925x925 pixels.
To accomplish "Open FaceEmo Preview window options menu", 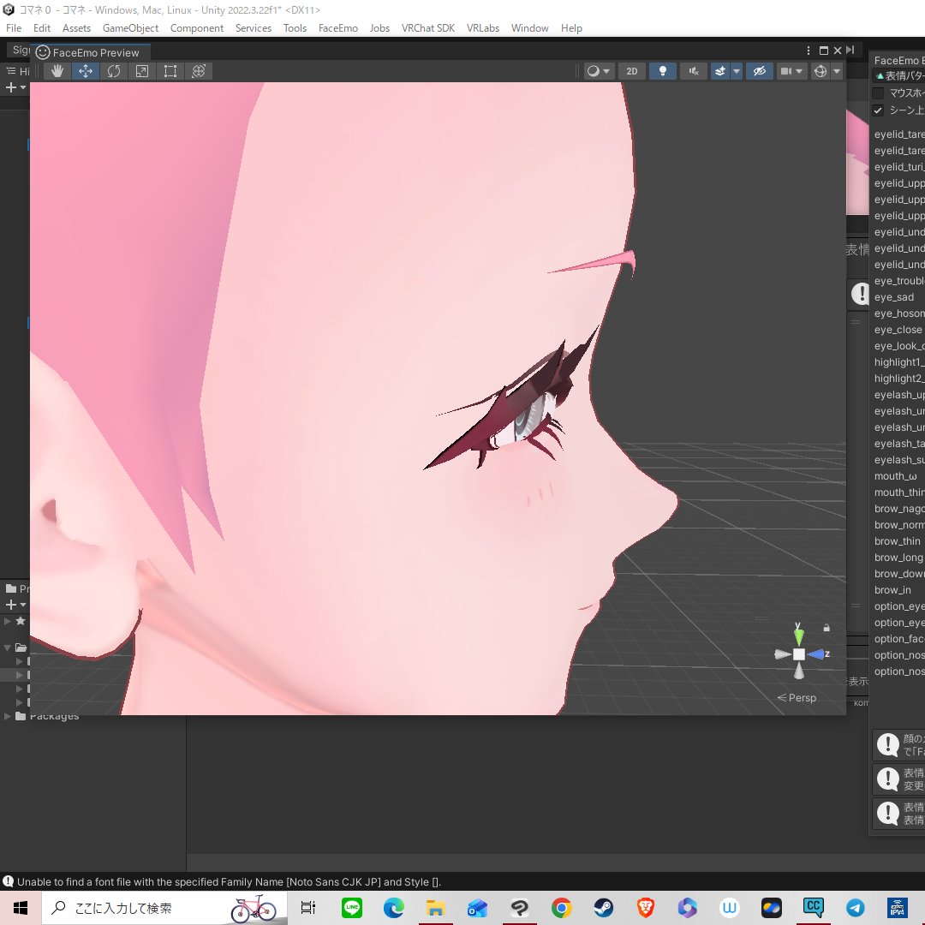I will pos(809,51).
